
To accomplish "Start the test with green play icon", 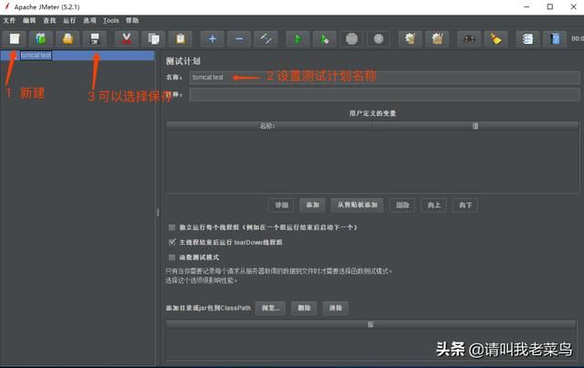I will [x=297, y=38].
